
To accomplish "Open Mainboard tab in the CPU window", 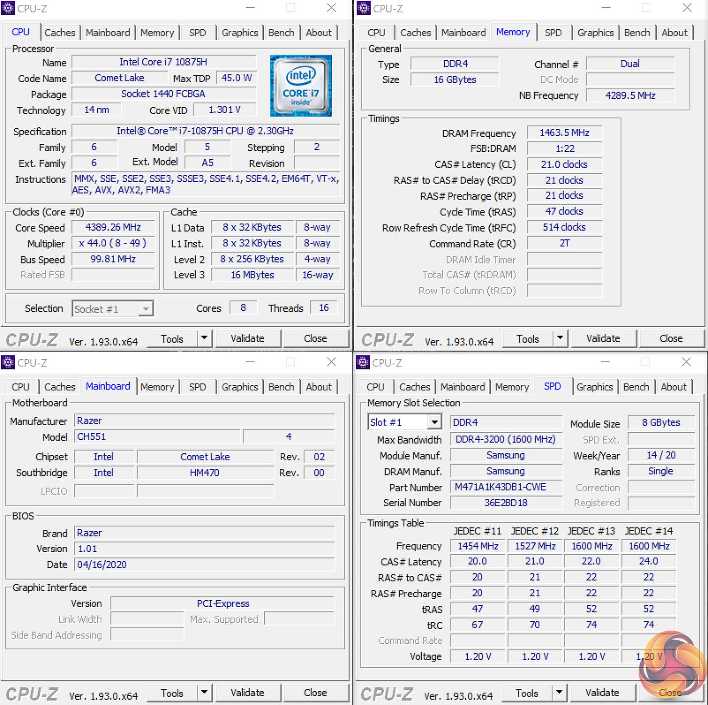I will click(108, 33).
